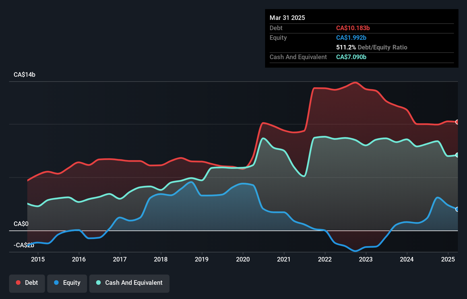The width and height of the screenshot is (467, 299).
Task: Click the CA$14b y-axis label
Action: pos(24,74)
